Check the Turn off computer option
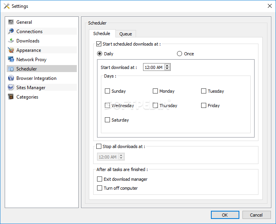This screenshot has height=224, width=276. tap(100, 188)
